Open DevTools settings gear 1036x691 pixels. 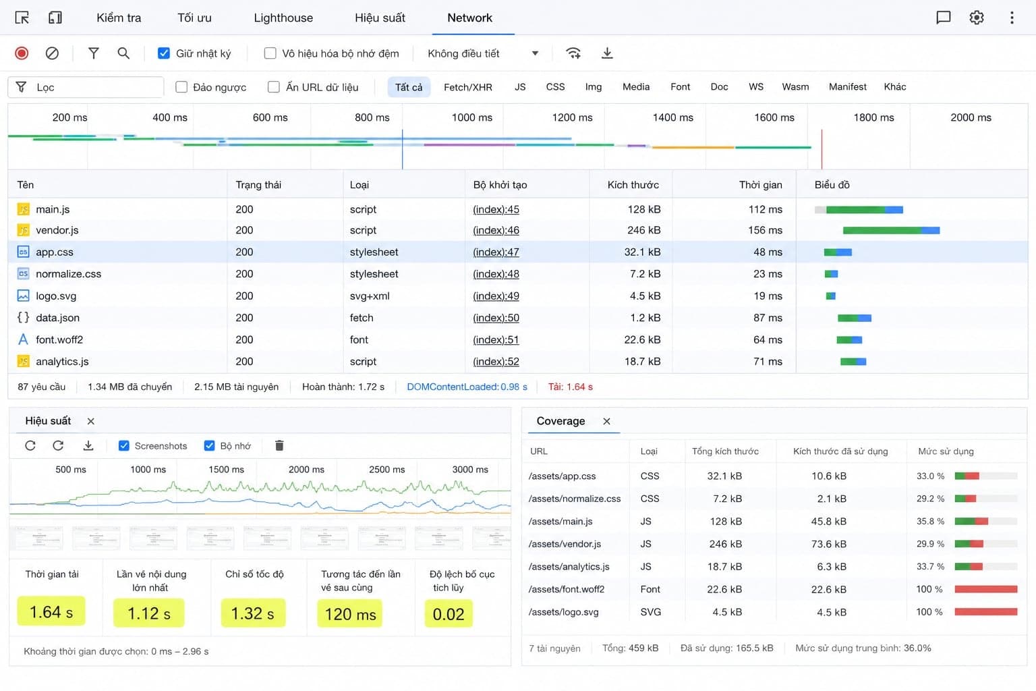(977, 18)
